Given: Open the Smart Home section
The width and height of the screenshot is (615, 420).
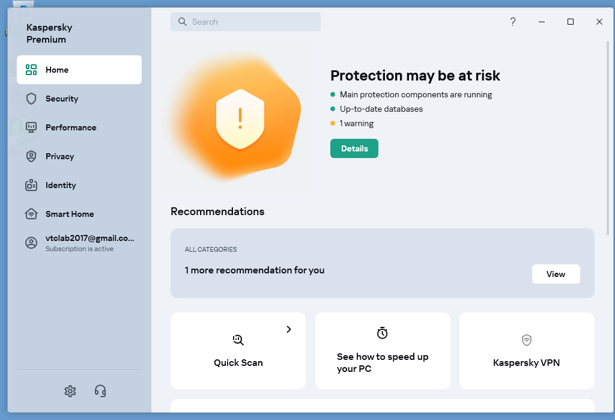Looking at the screenshot, I should (70, 214).
